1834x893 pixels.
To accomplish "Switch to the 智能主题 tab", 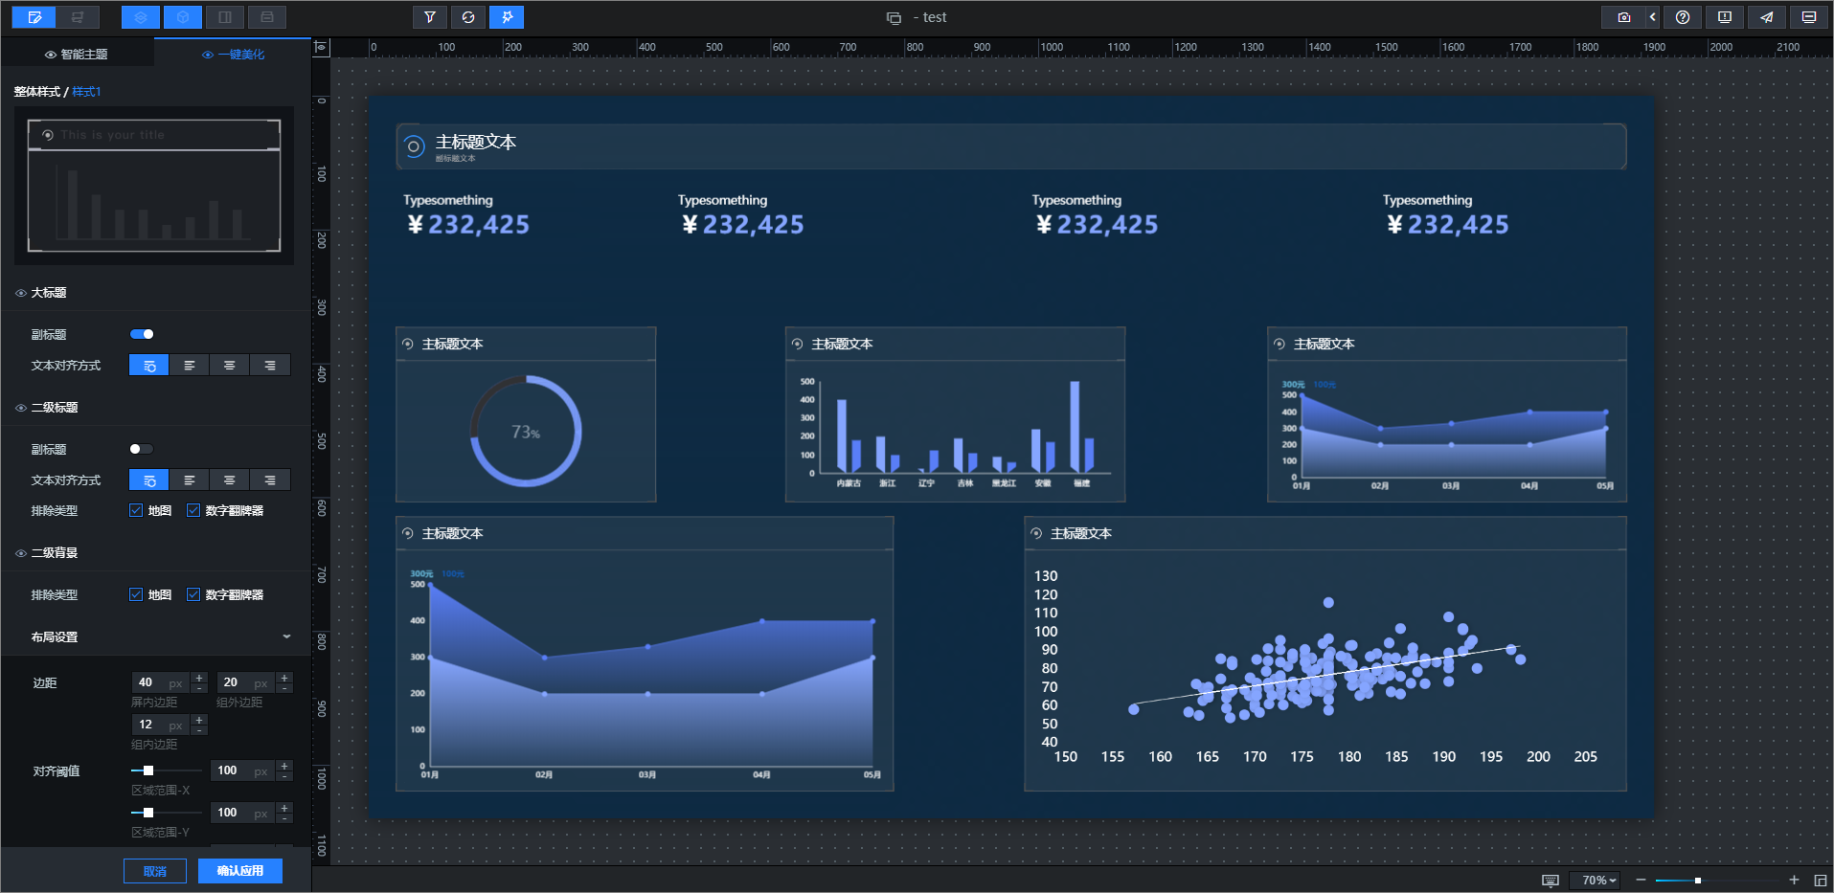I will [x=77, y=55].
